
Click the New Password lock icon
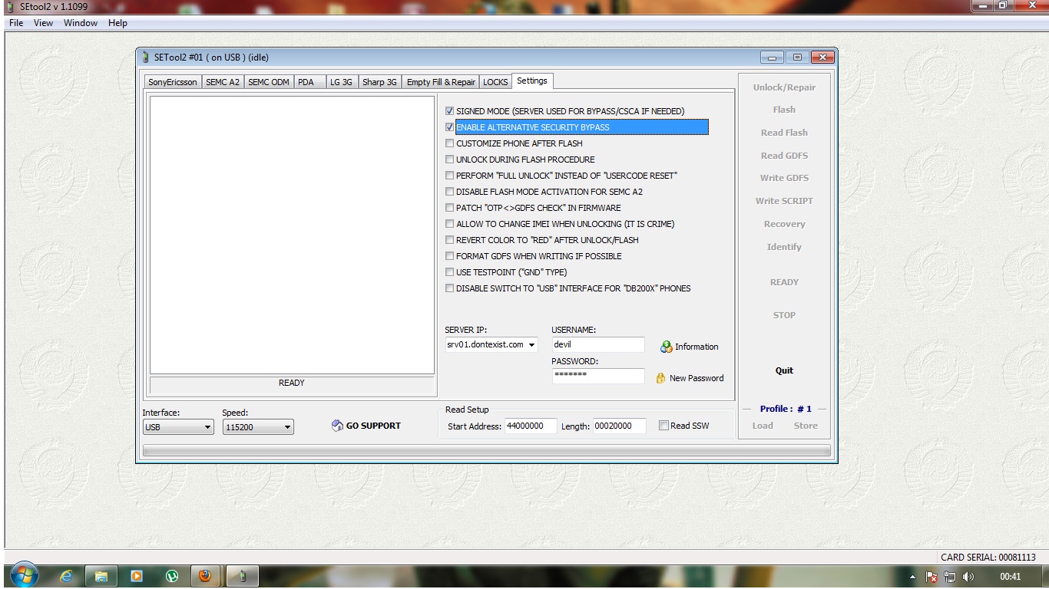pos(660,378)
